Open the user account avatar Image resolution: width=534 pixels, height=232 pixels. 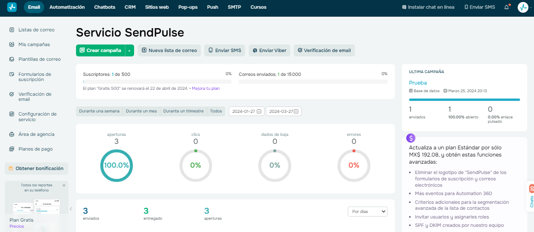(523, 7)
